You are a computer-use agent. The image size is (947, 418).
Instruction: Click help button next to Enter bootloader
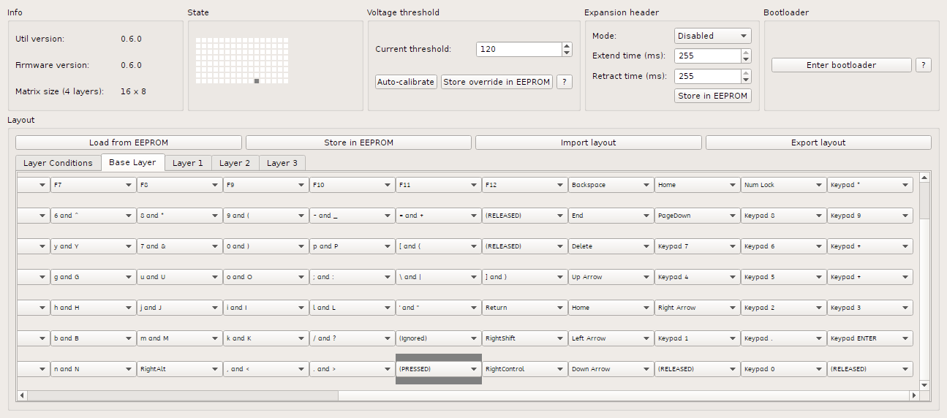pos(924,65)
